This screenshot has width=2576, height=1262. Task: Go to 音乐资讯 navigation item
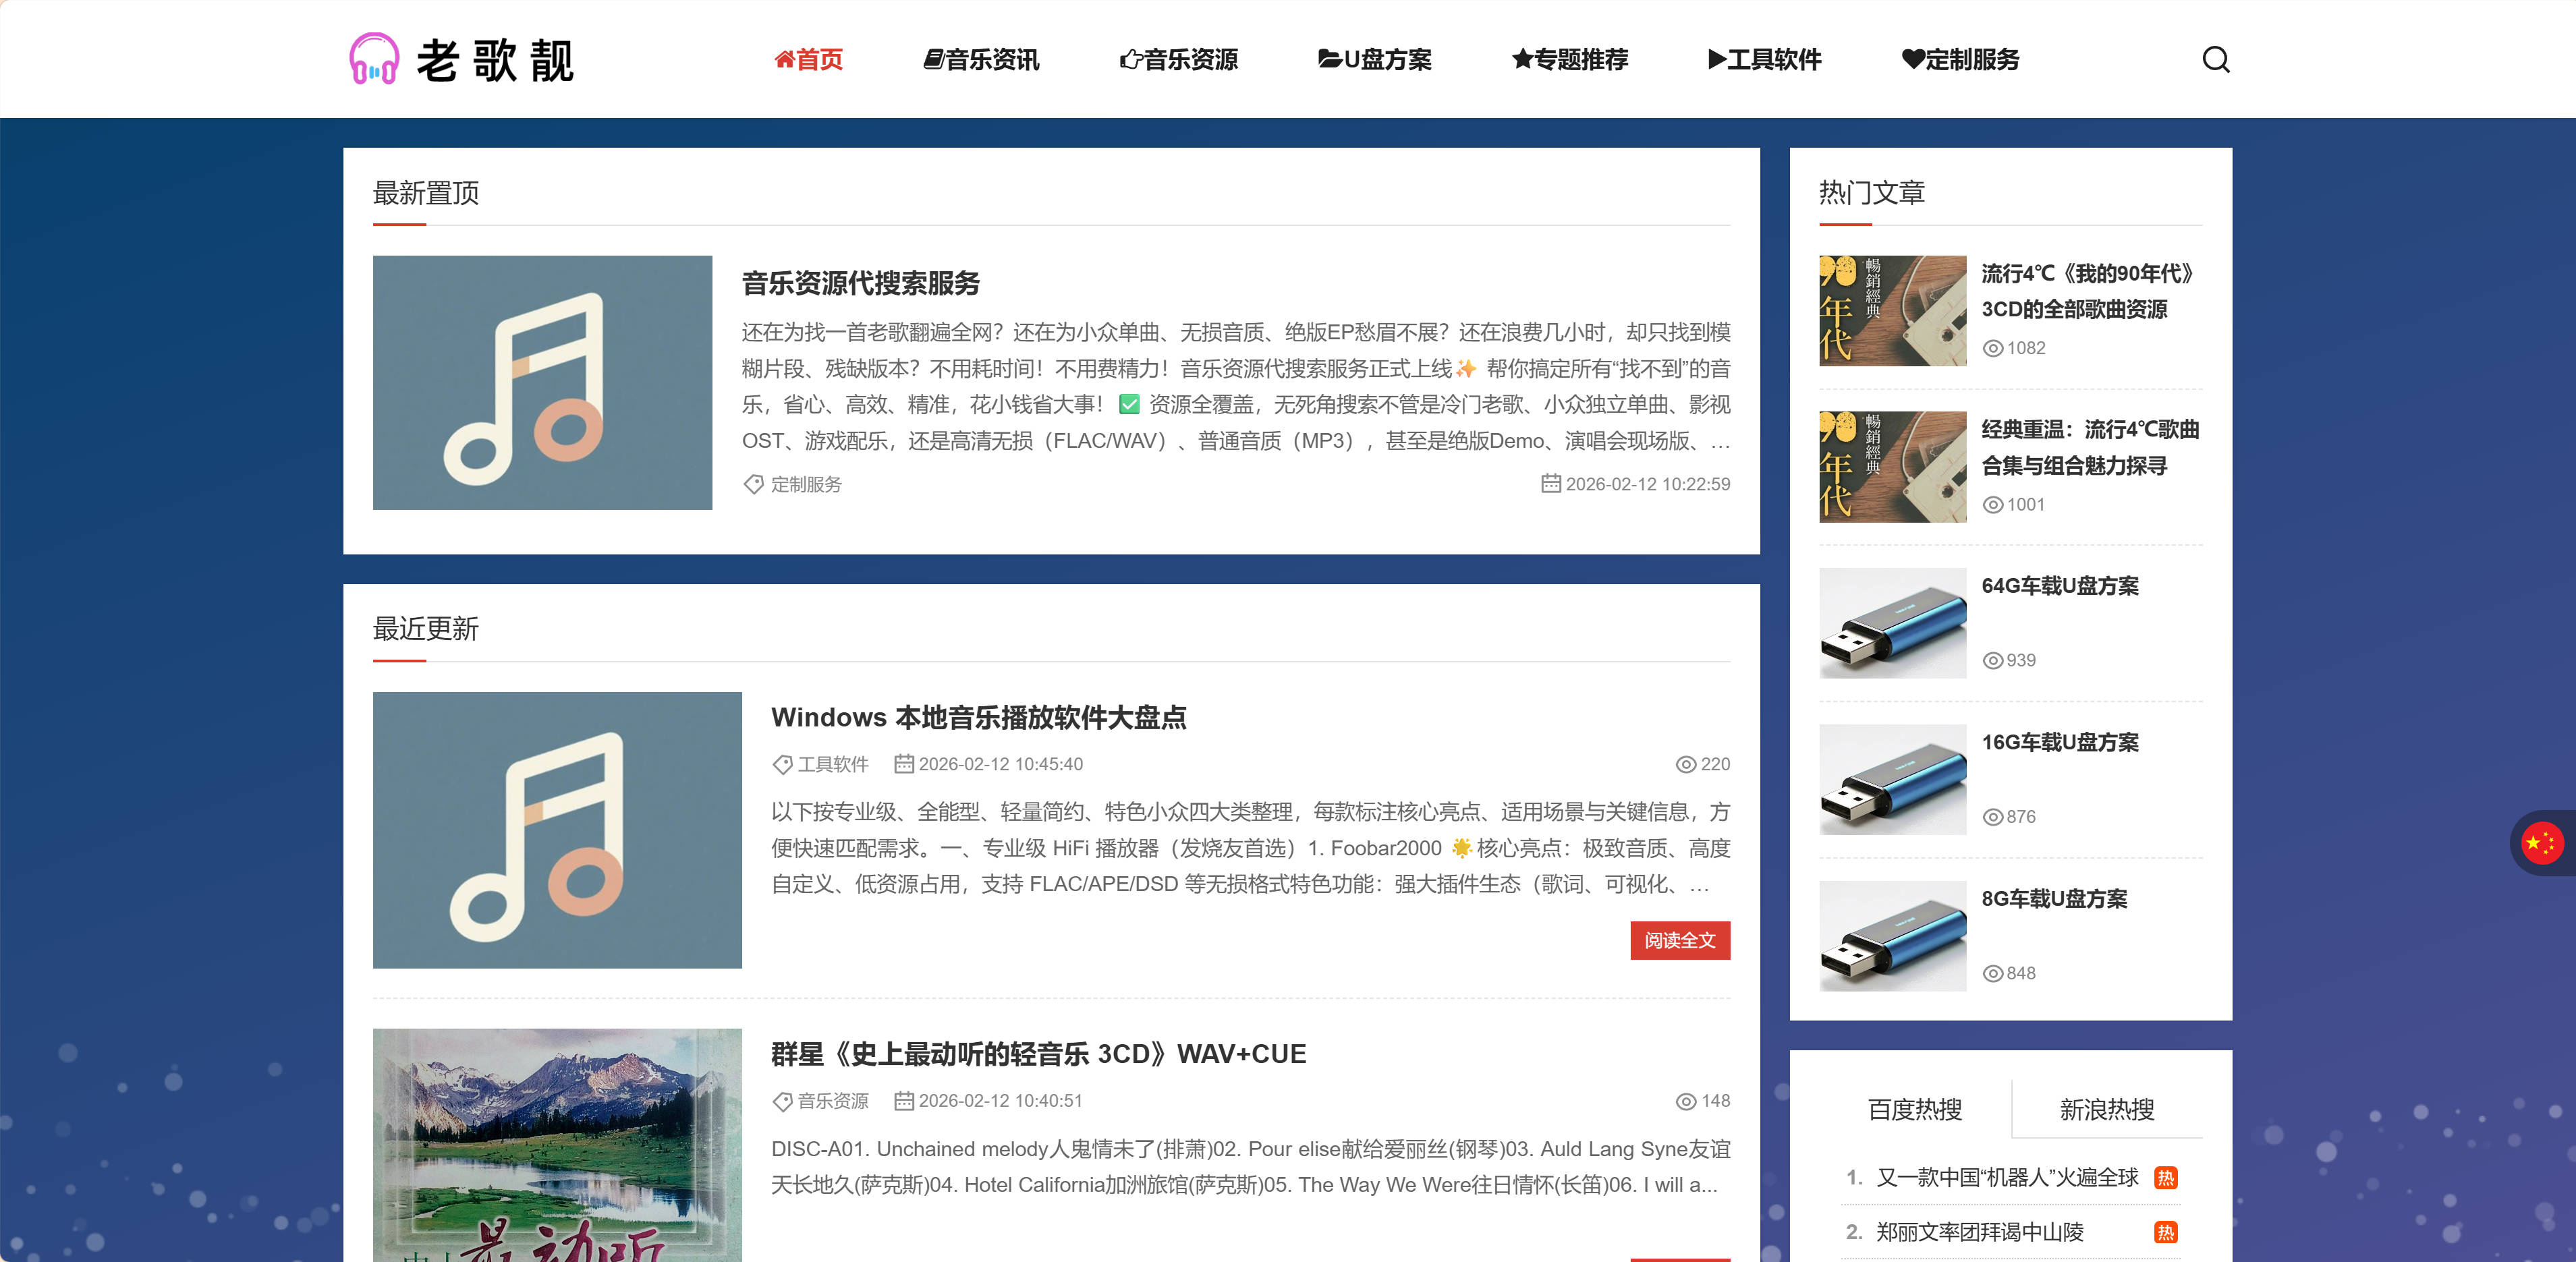pyautogui.click(x=981, y=60)
